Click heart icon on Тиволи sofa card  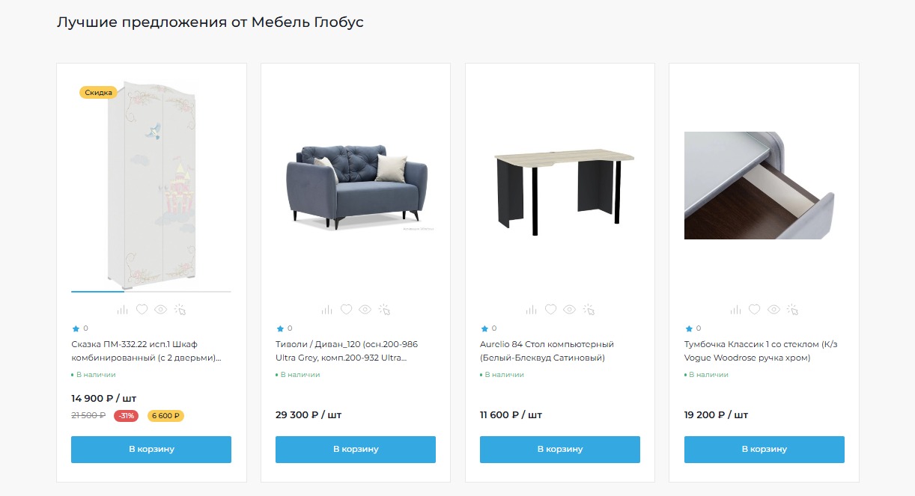point(346,309)
